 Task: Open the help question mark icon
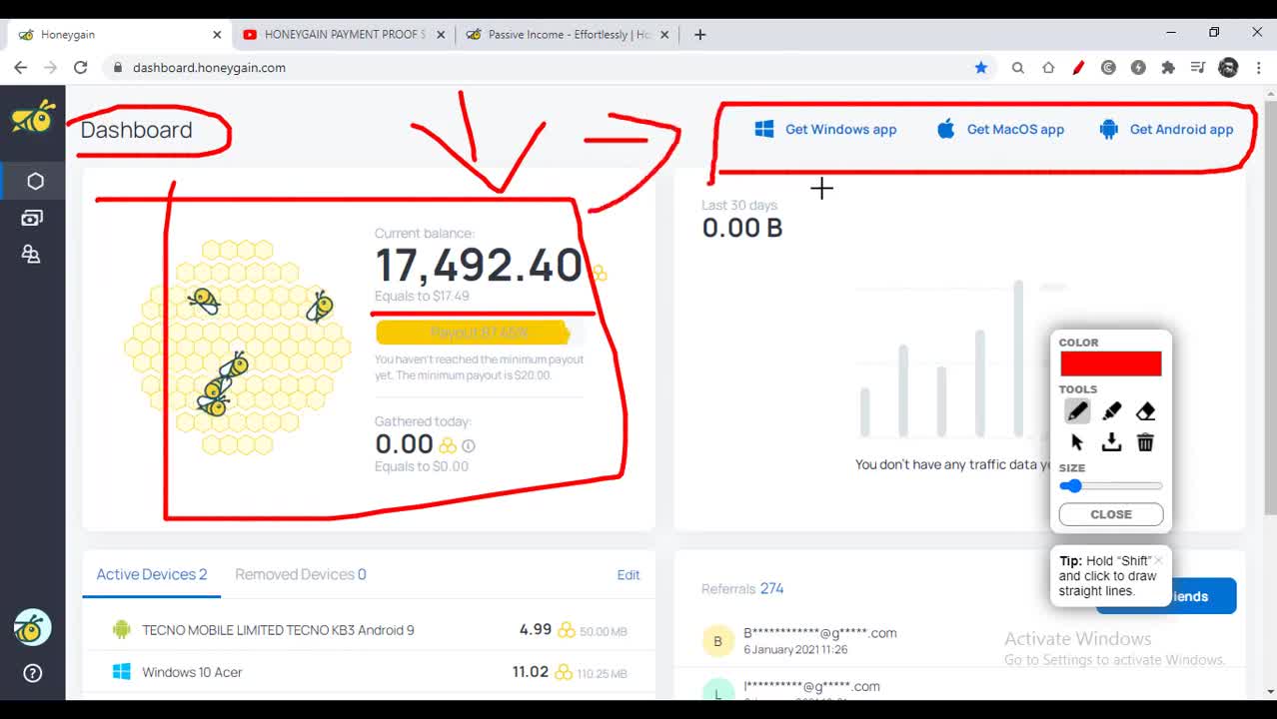tap(32, 673)
